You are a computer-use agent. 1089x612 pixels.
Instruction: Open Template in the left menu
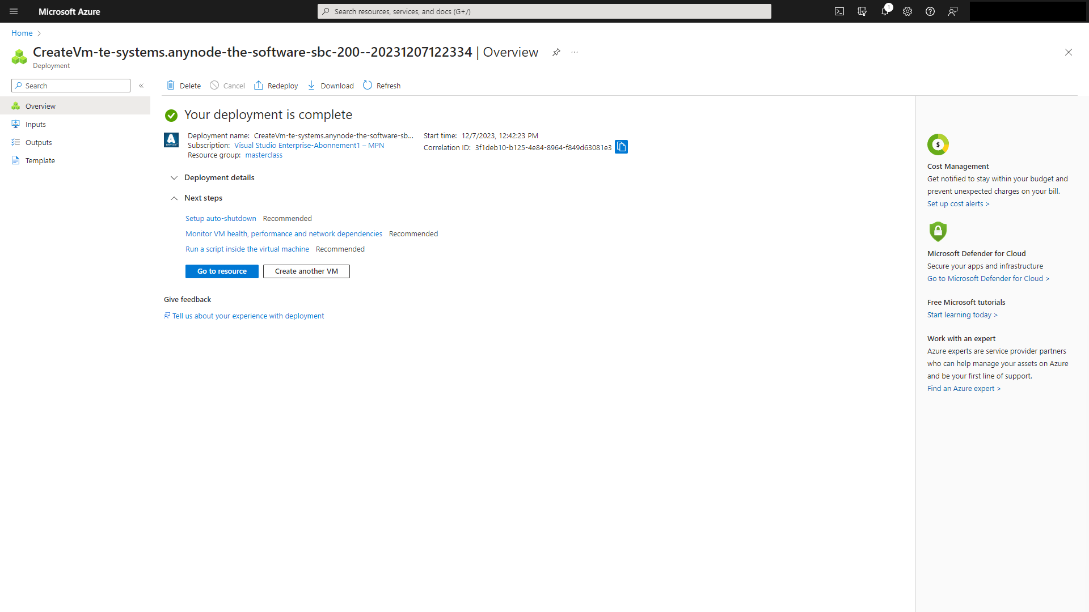click(x=75, y=160)
